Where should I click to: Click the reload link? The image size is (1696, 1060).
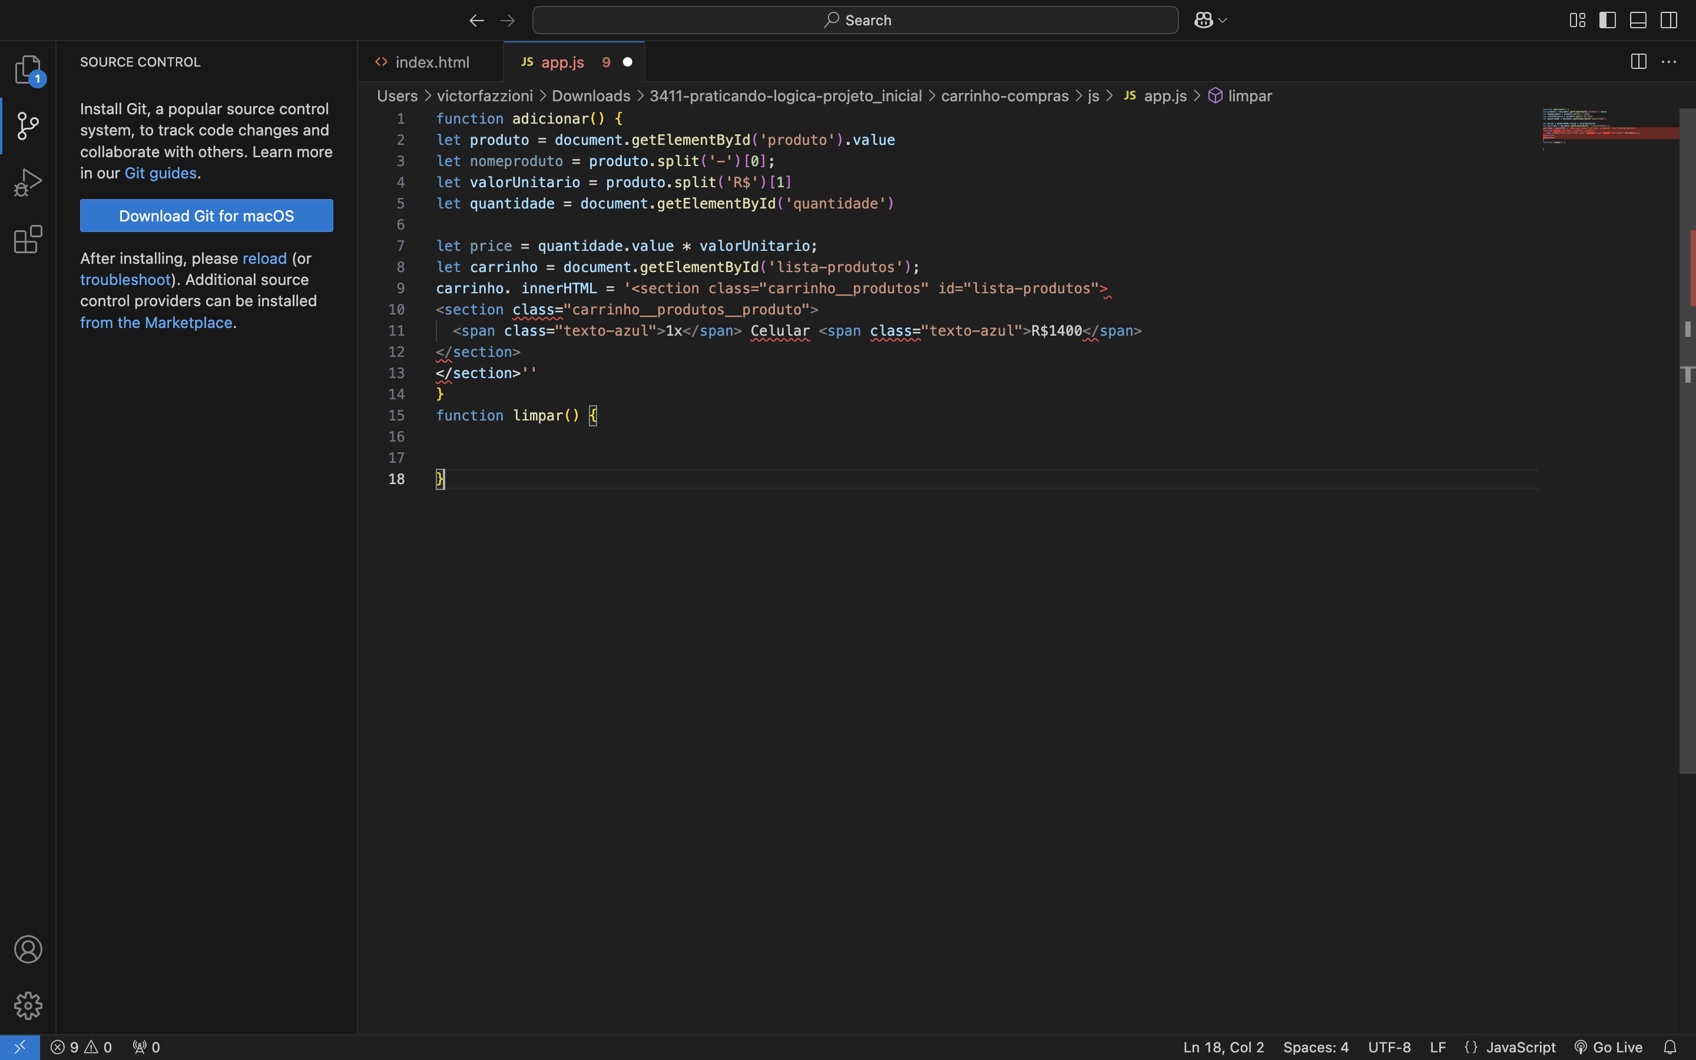[x=264, y=259]
